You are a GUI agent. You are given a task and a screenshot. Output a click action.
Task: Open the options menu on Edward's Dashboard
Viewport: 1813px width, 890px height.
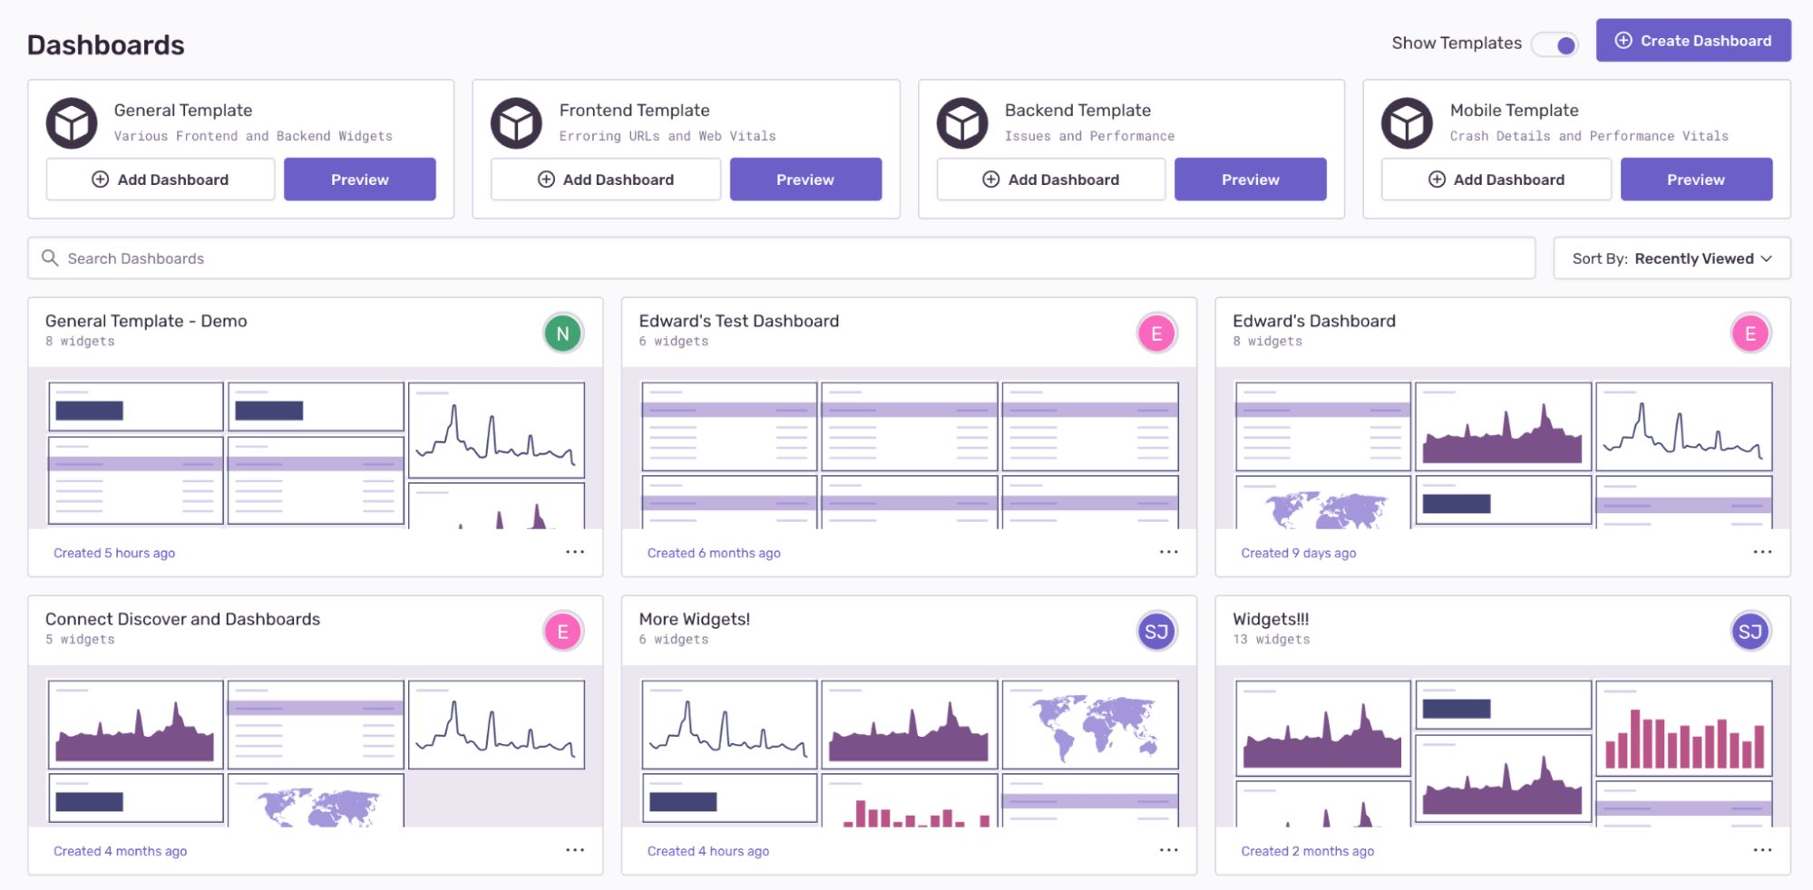[1762, 551]
